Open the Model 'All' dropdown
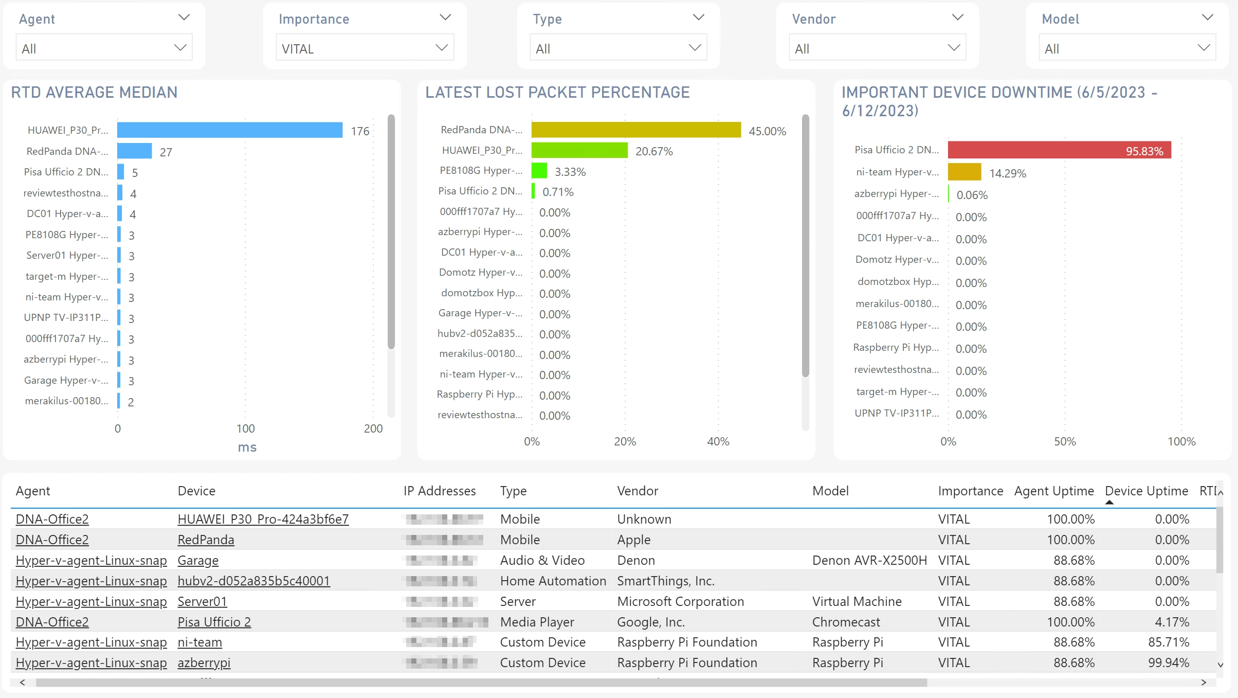 pyautogui.click(x=1127, y=48)
